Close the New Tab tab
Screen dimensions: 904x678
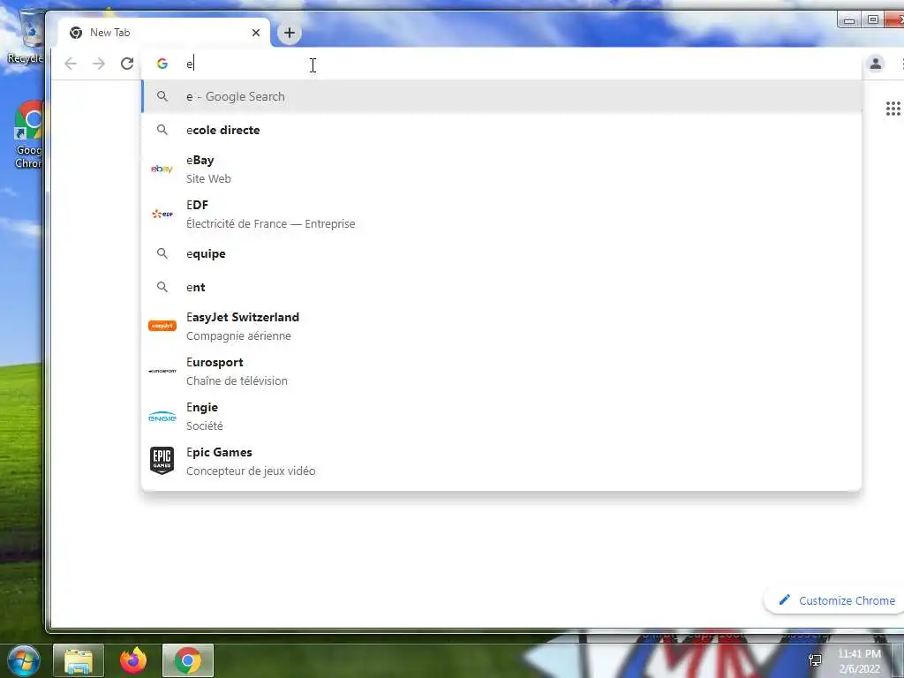(256, 33)
